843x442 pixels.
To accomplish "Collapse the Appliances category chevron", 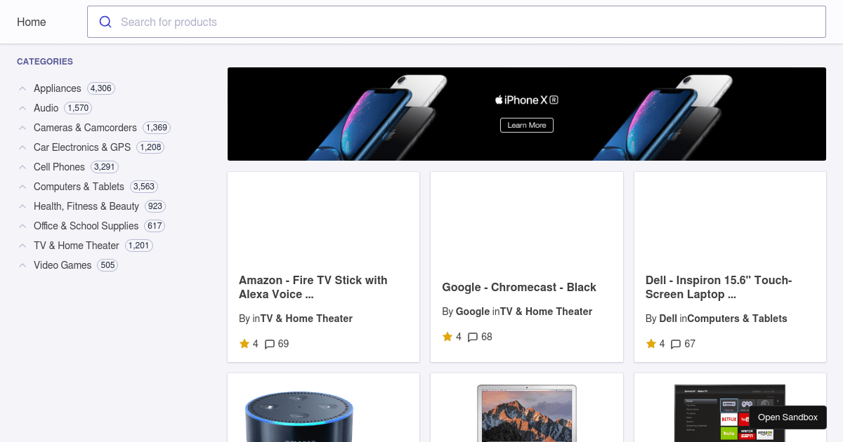I will tap(22, 88).
